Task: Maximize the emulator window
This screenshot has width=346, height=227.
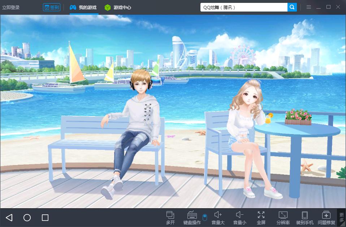Action: [x=328, y=7]
